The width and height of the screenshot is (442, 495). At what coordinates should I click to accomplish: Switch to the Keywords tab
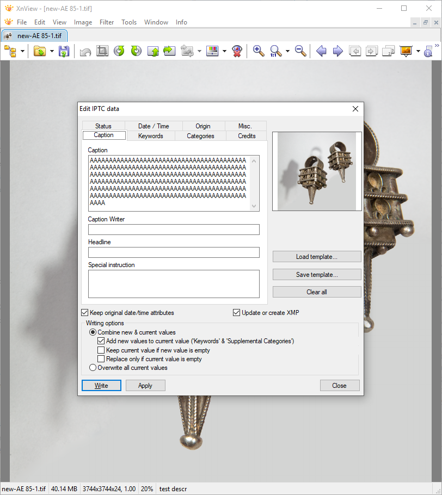pyautogui.click(x=151, y=136)
